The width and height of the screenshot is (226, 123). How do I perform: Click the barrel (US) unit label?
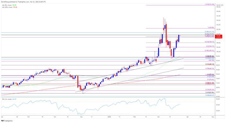tap(220, 5)
